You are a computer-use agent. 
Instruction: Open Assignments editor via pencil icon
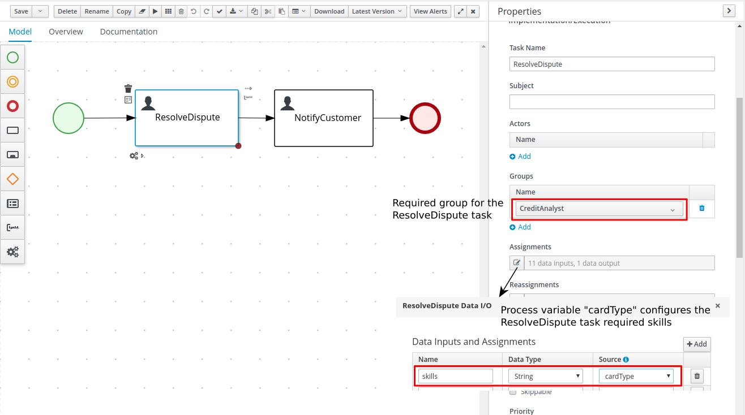coord(516,263)
